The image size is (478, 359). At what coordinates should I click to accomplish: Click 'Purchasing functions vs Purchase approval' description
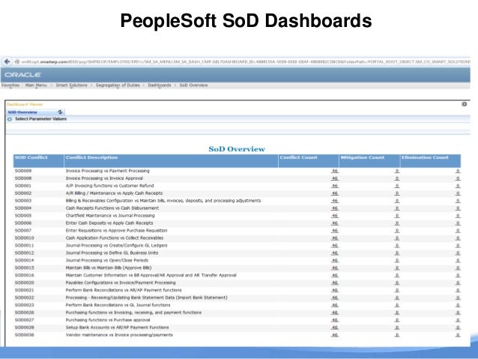pyautogui.click(x=108, y=320)
